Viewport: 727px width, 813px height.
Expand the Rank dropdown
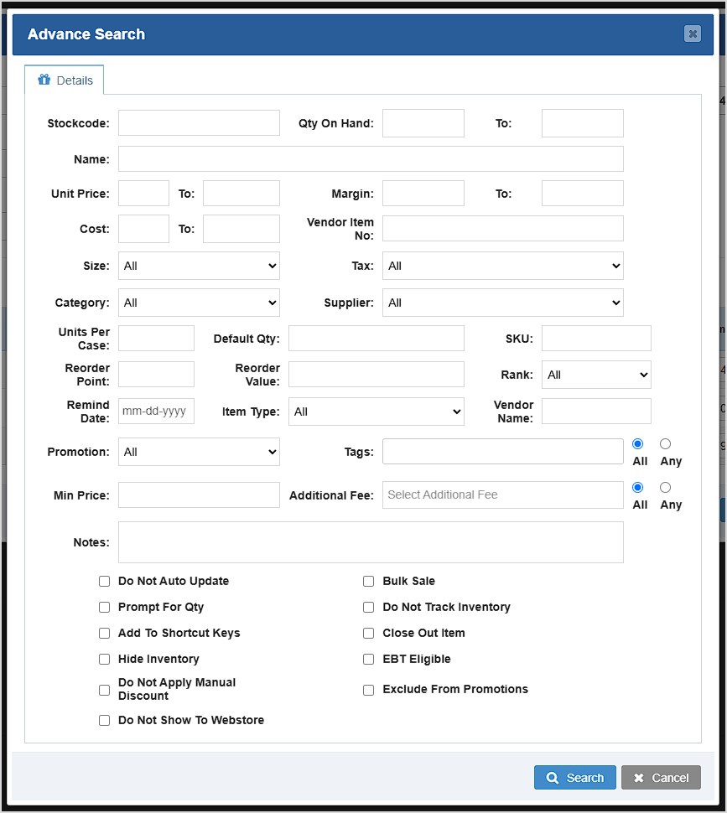point(595,375)
